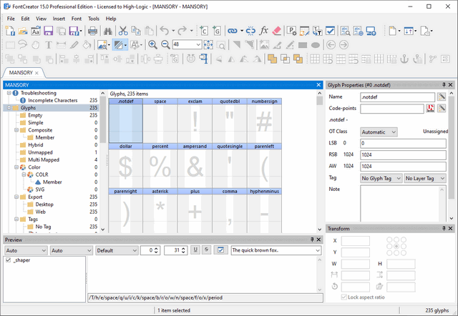Click the Zoom Out magnifier icon
The width and height of the screenshot is (458, 316).
click(x=164, y=44)
